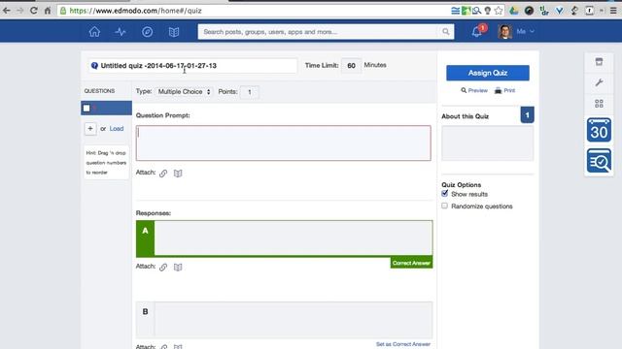Click the search magnifier button

[446, 32]
